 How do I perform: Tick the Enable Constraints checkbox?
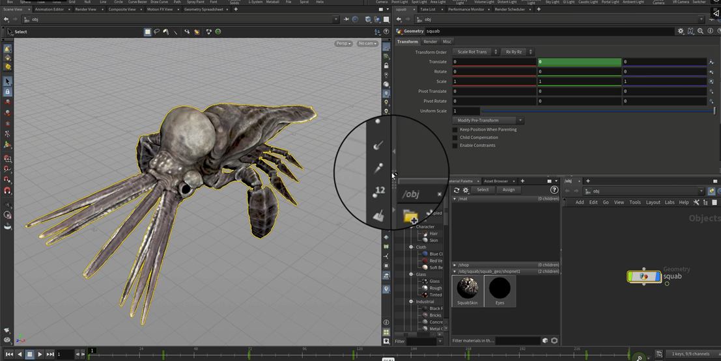pyautogui.click(x=455, y=145)
